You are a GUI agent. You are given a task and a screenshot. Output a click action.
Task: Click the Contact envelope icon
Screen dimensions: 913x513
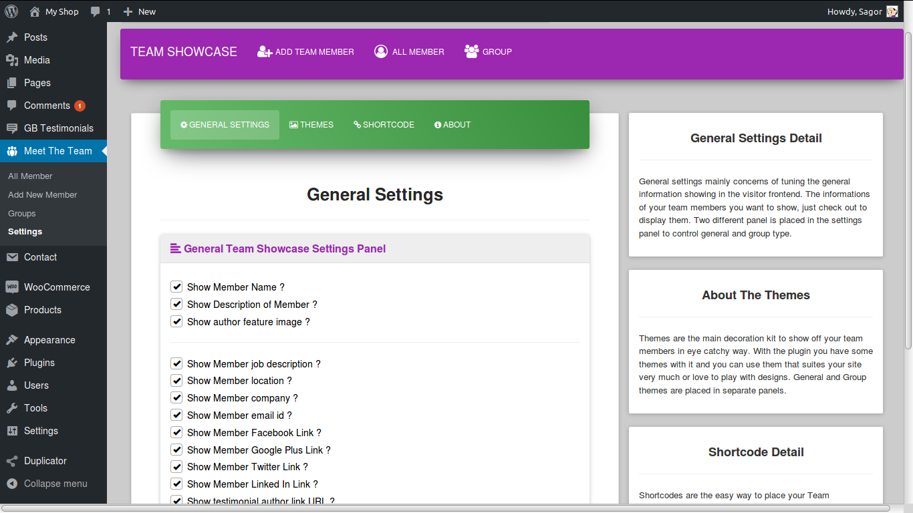coord(12,257)
